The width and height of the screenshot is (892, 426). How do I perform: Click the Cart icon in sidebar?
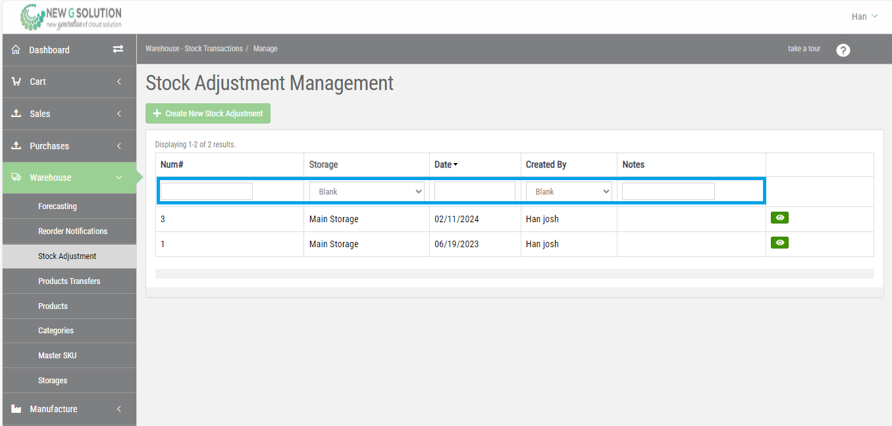click(x=16, y=82)
